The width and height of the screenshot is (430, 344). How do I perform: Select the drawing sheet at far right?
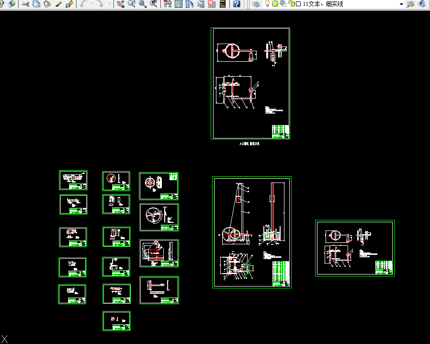click(x=355, y=248)
